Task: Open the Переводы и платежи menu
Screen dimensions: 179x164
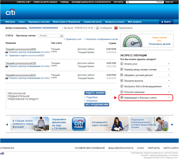Action: 39,22
